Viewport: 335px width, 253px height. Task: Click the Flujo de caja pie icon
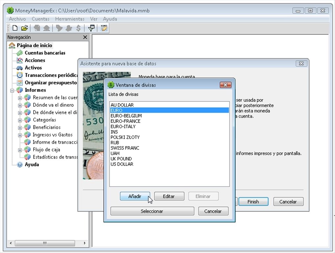tap(27, 150)
